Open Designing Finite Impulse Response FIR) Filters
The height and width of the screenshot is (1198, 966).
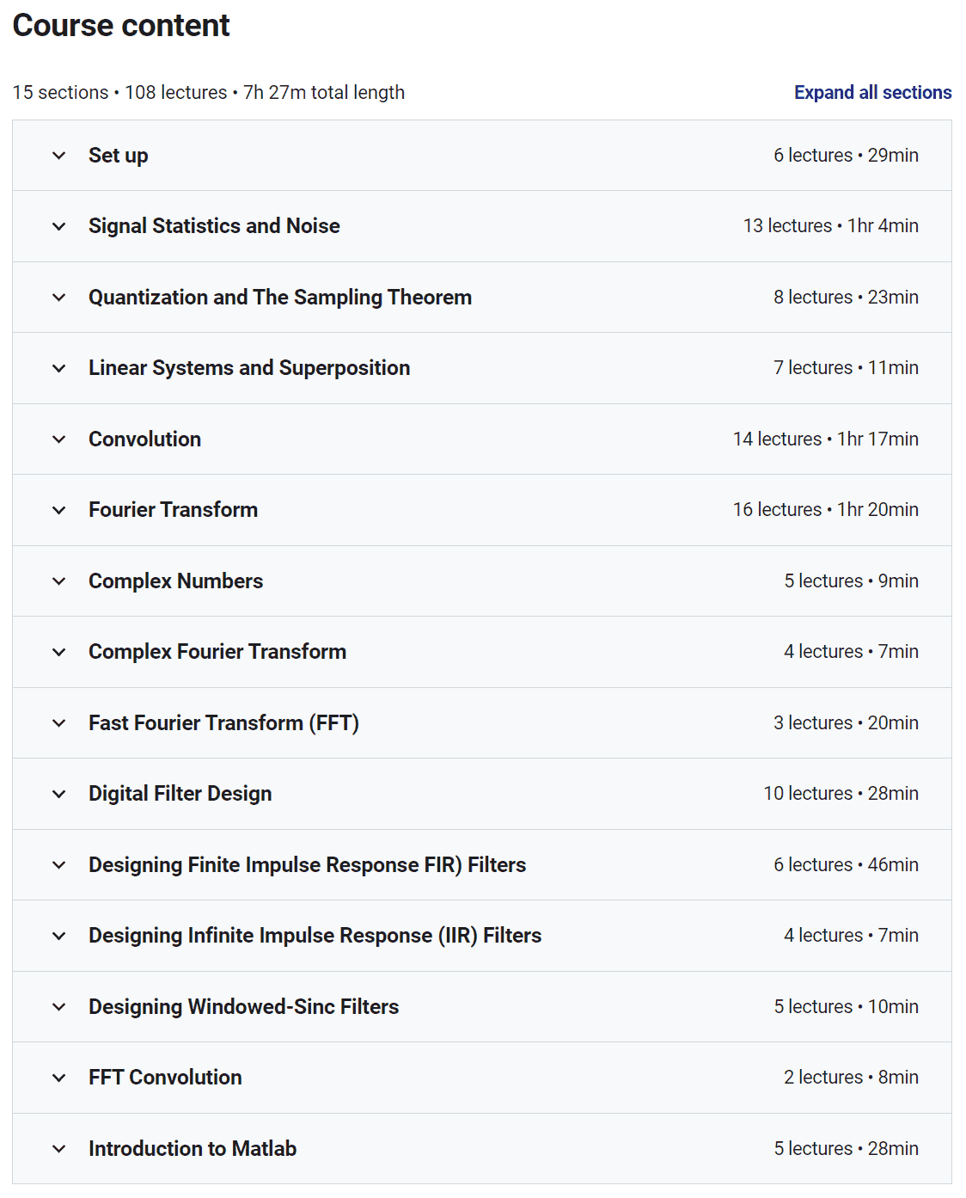481,865
